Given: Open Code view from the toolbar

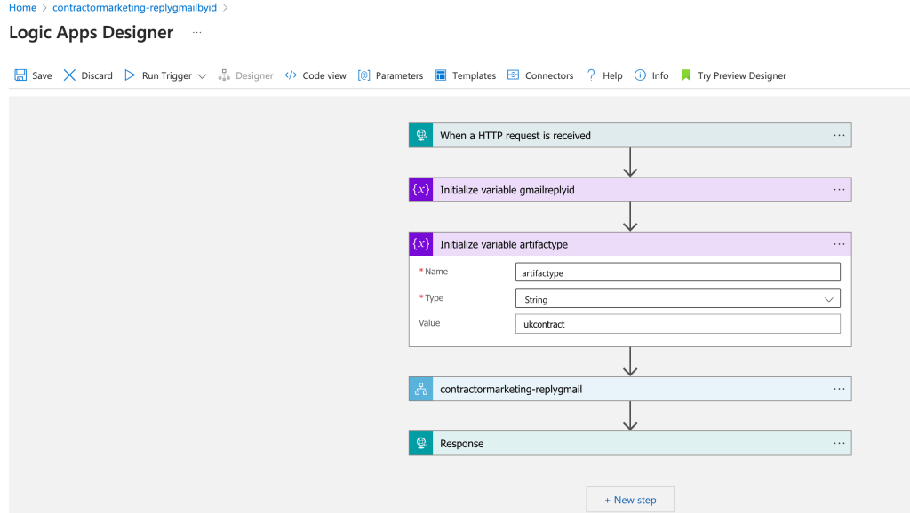Looking at the screenshot, I should [315, 75].
